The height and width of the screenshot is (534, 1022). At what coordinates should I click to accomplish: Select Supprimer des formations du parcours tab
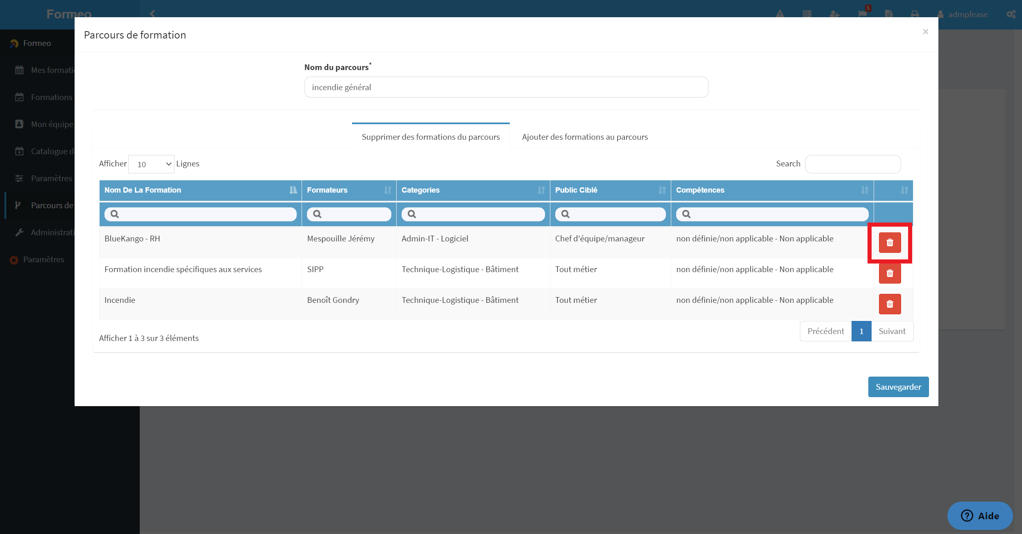click(431, 137)
